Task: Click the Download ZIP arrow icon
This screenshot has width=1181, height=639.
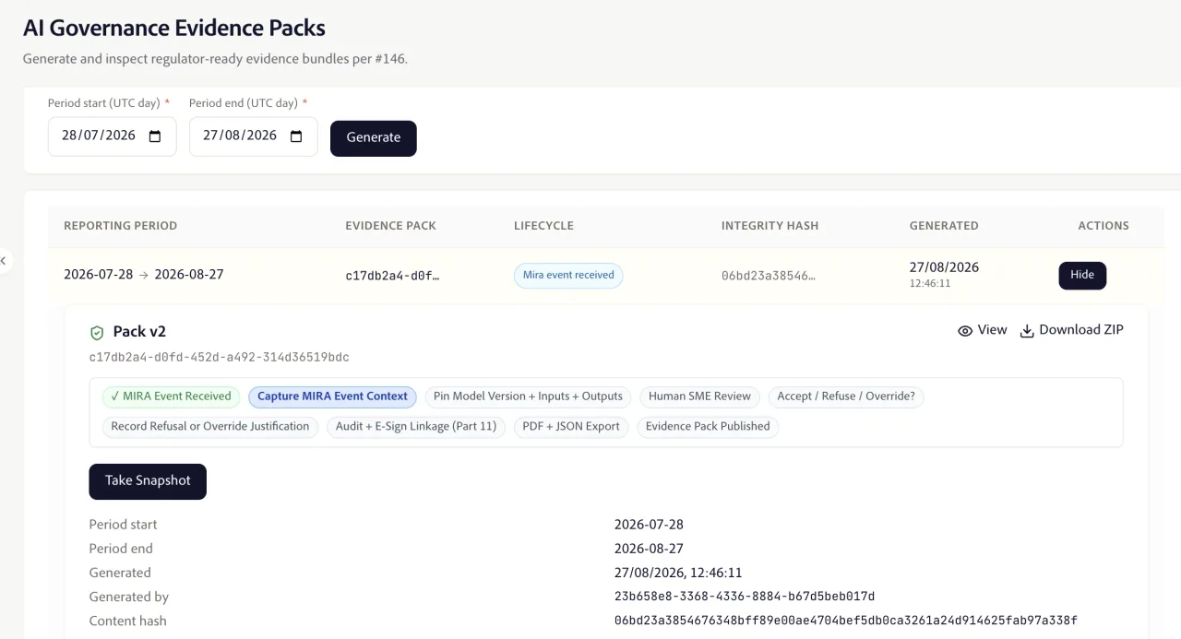Action: (1027, 331)
